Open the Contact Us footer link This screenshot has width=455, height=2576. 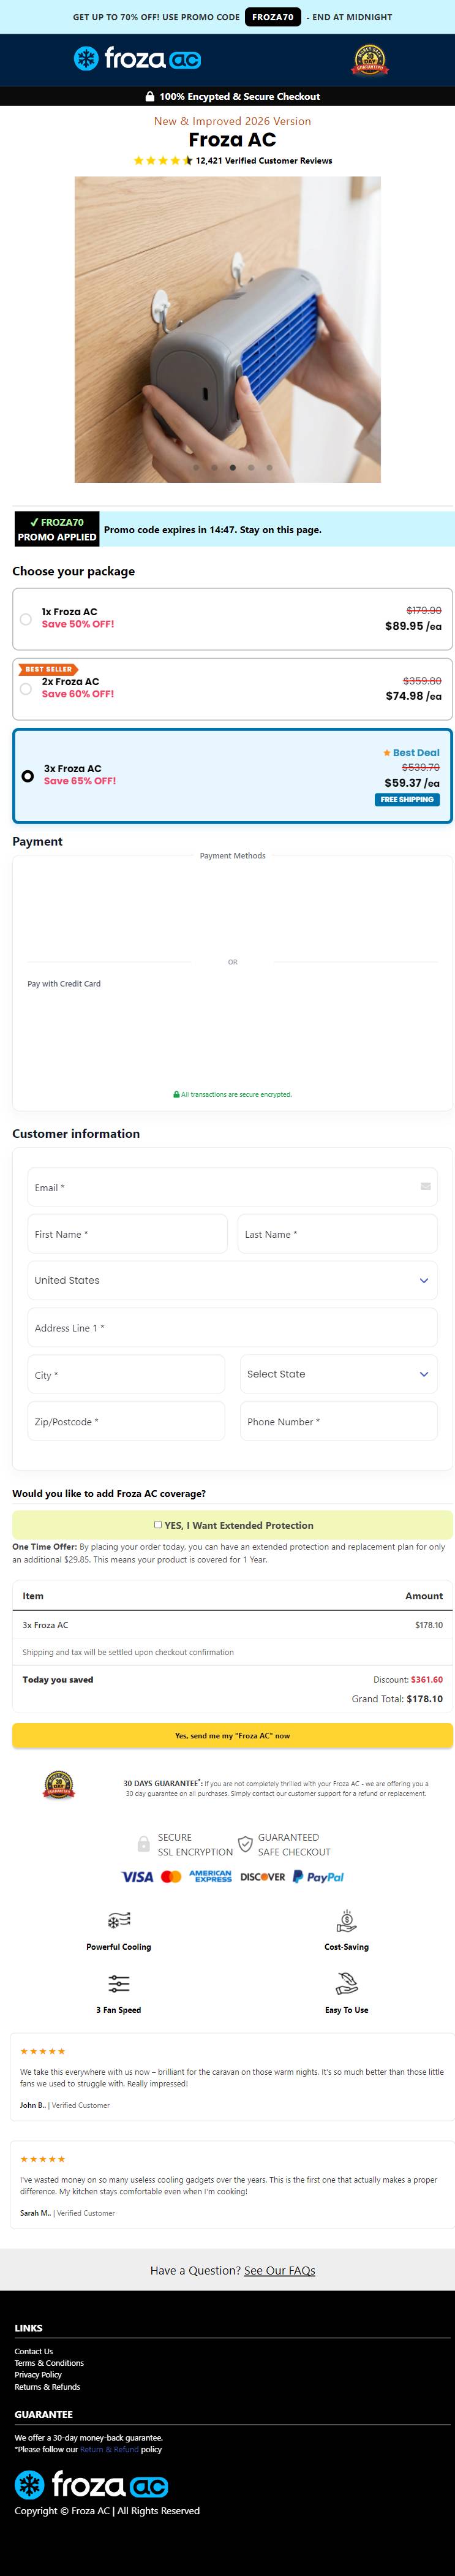click(x=34, y=2351)
